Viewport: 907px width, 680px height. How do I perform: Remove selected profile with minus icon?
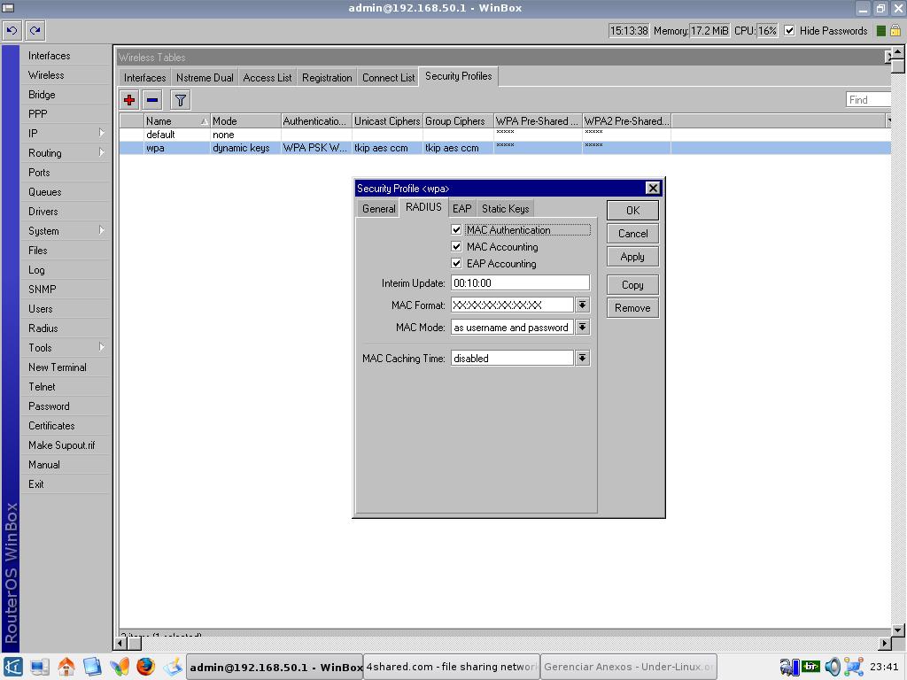pos(152,100)
